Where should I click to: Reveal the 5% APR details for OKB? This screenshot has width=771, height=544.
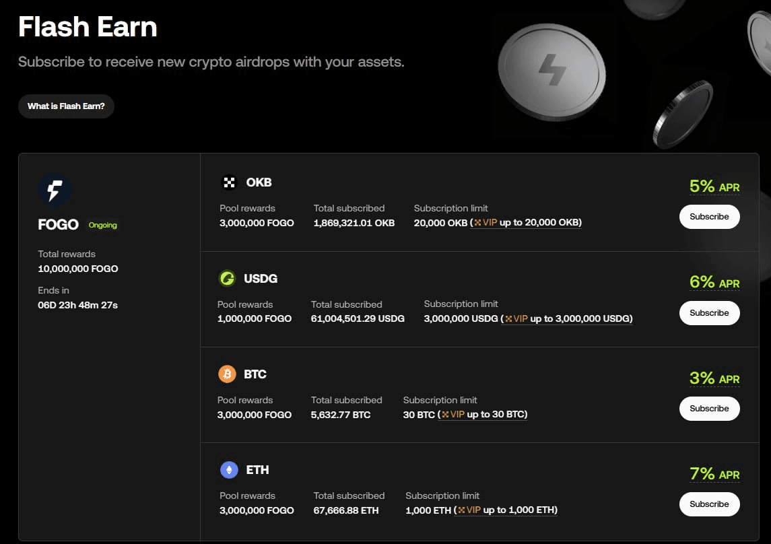714,186
